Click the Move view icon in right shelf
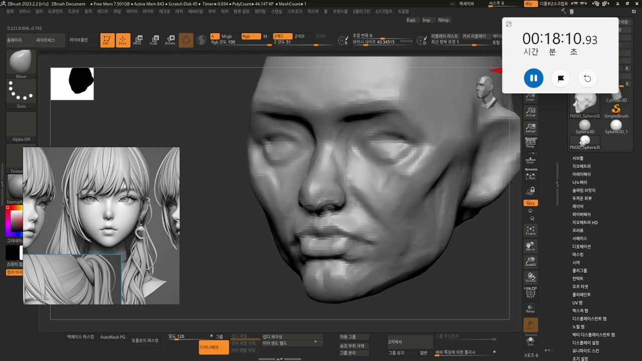 (531, 246)
